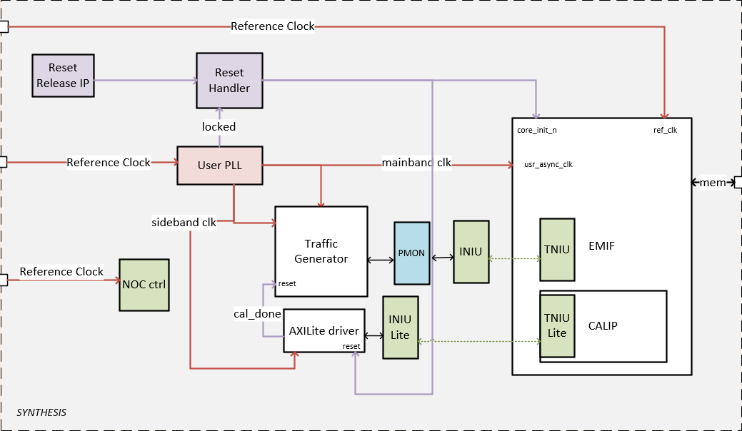Click the locked signal label

coord(219,126)
